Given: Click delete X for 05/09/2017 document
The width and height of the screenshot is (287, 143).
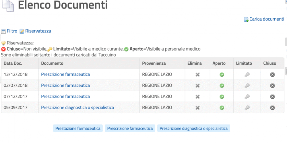Looking at the screenshot, I should (197, 108).
